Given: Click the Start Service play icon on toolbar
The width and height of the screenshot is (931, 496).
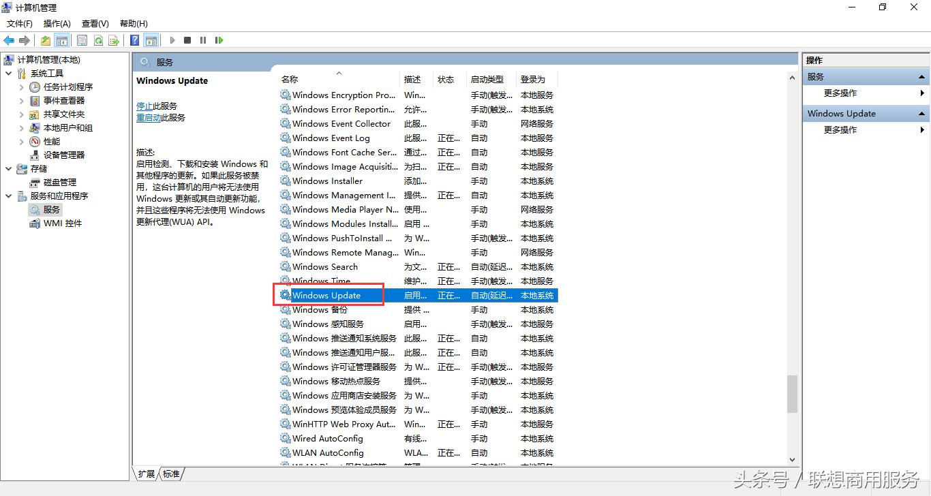Looking at the screenshot, I should 172,40.
